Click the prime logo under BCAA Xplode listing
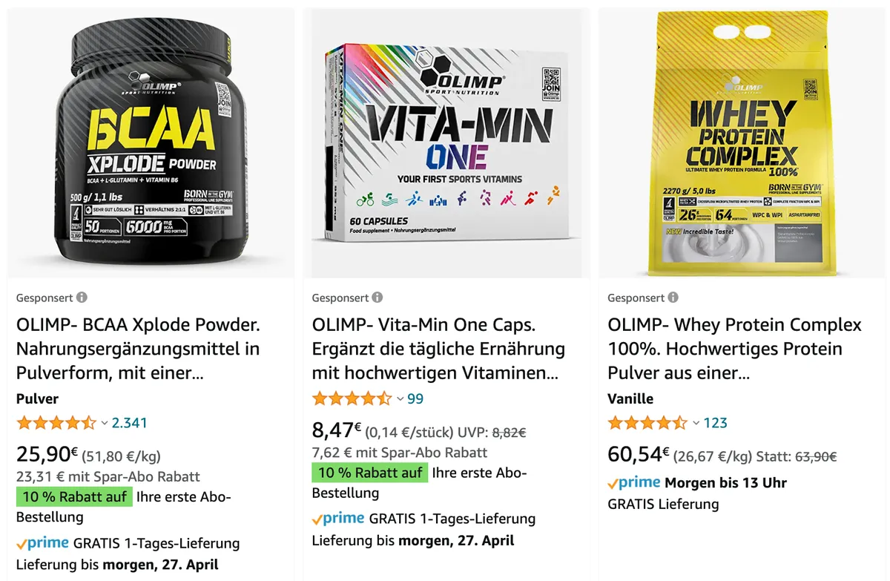The image size is (890, 581). (43, 542)
